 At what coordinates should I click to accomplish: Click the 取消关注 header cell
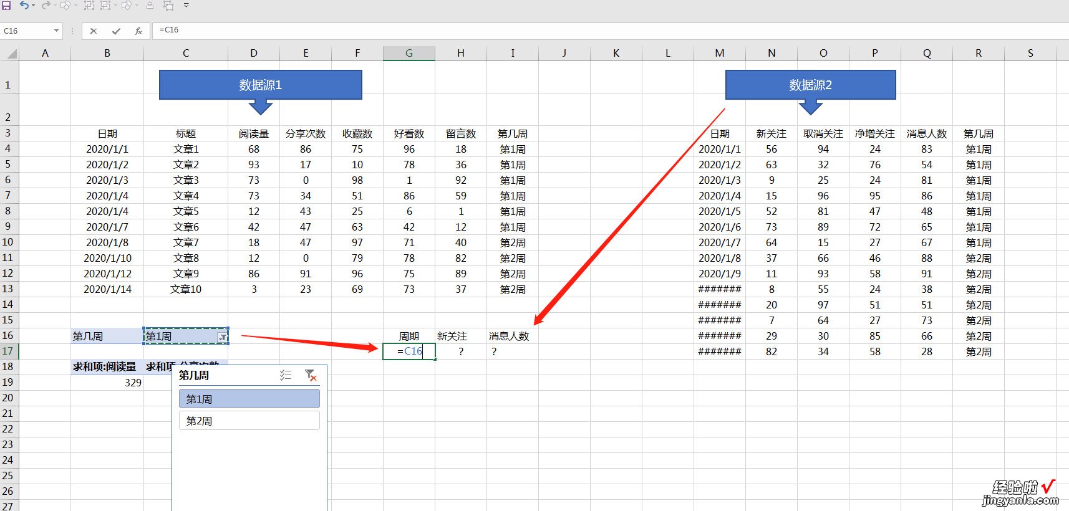[823, 134]
